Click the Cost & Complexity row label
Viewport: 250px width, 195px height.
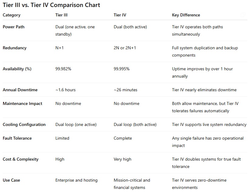[x=20, y=159]
